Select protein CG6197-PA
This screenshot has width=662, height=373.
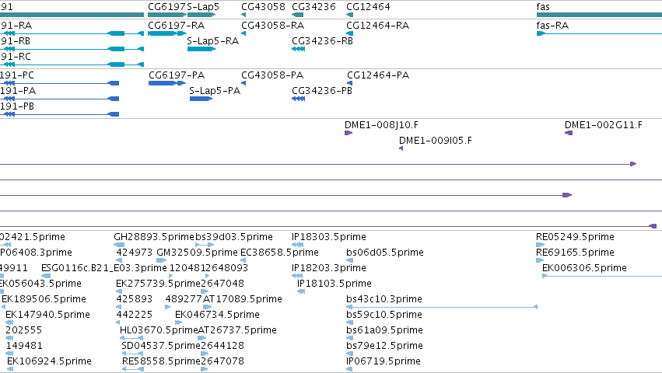[177, 75]
